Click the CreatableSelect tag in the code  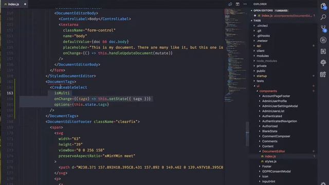pos(69,87)
